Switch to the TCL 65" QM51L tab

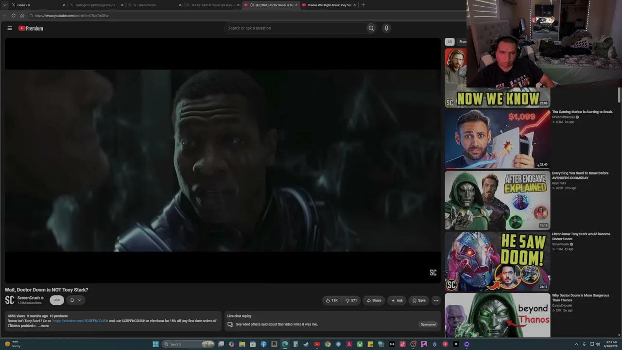point(212,5)
